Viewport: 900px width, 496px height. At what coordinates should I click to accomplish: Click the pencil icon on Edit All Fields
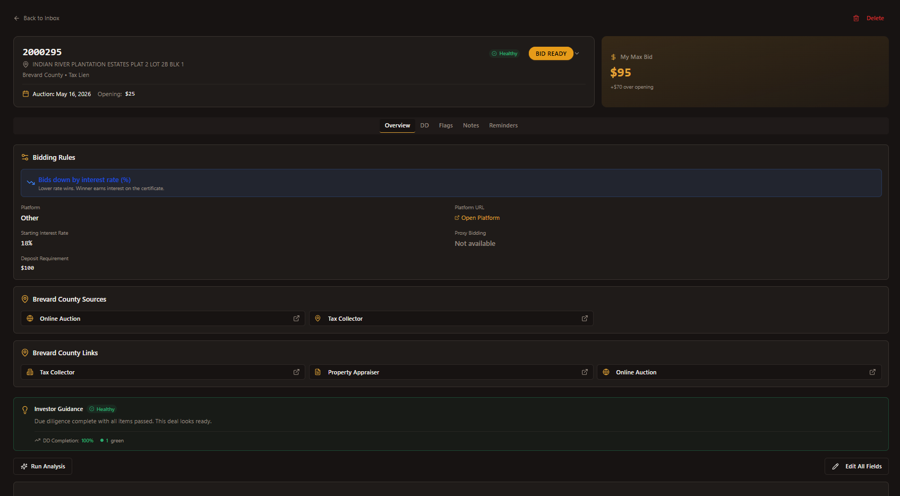[836, 466]
